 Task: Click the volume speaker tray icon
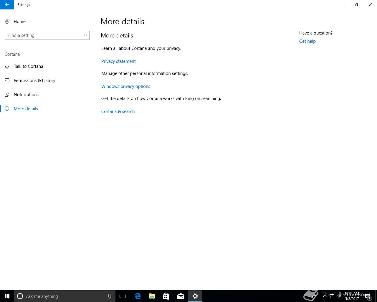coord(339,296)
